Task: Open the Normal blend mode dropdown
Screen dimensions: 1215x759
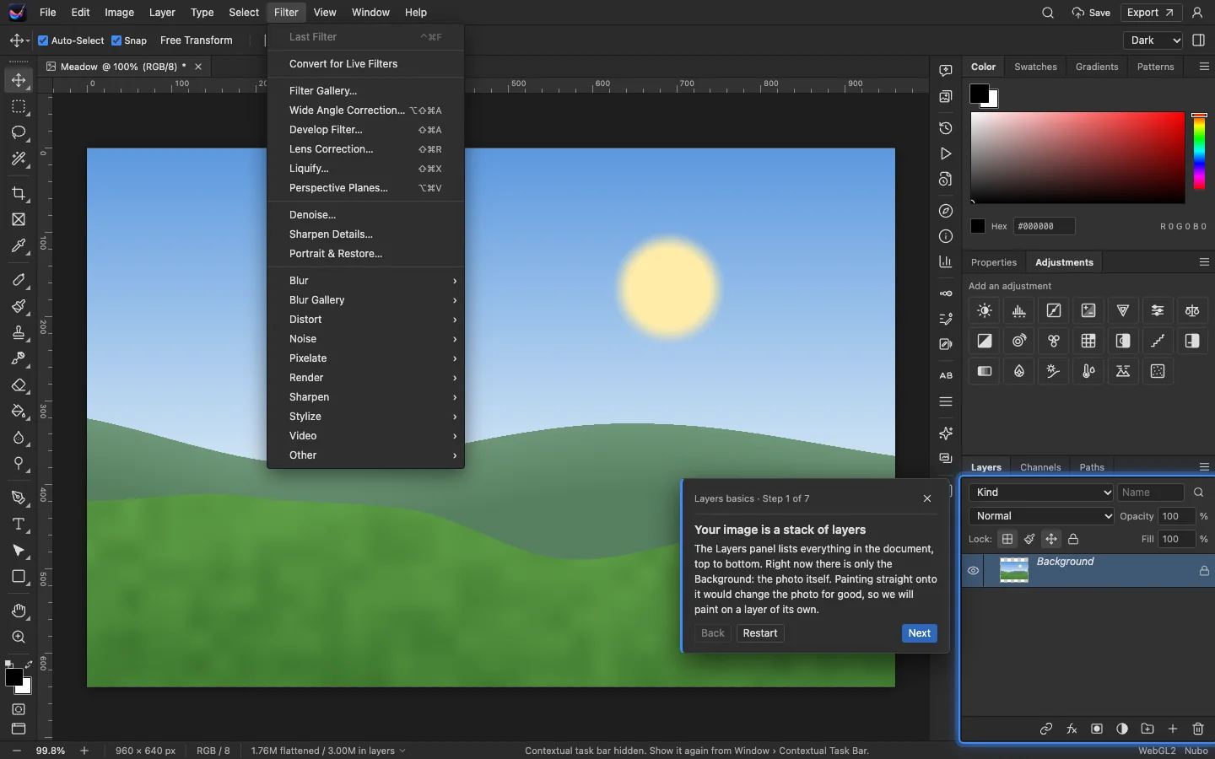Action: click(x=1042, y=516)
